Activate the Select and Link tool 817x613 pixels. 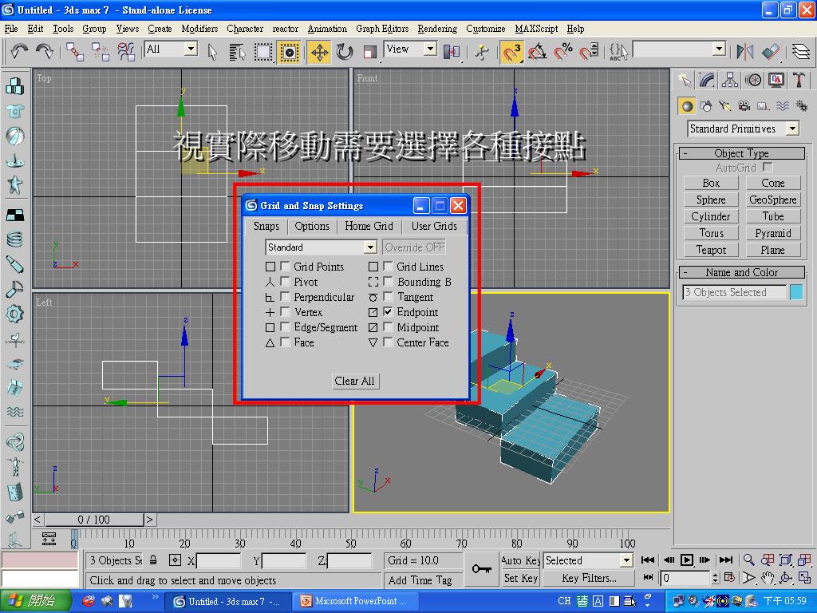[75, 52]
